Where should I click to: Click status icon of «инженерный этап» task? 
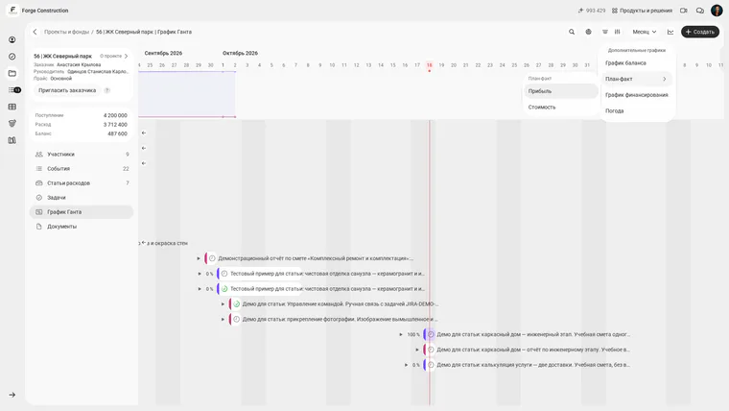point(431,334)
